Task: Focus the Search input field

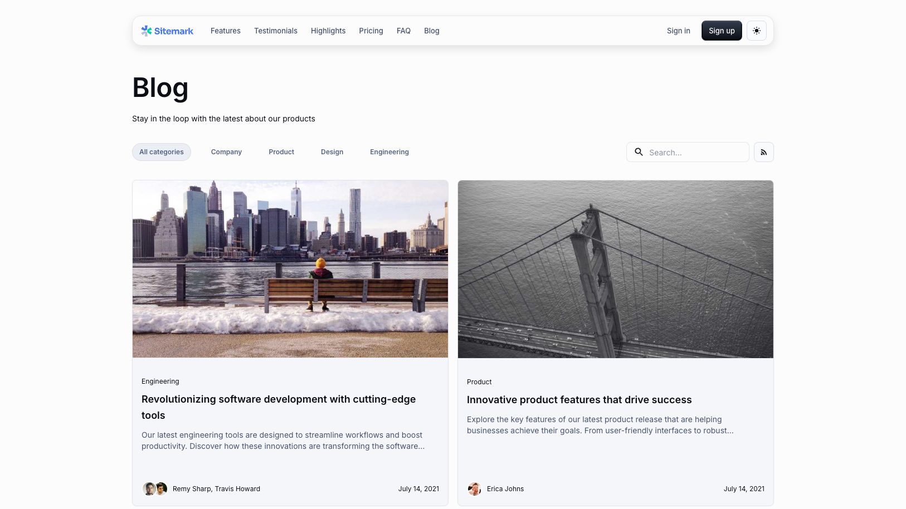Action: [x=695, y=152]
